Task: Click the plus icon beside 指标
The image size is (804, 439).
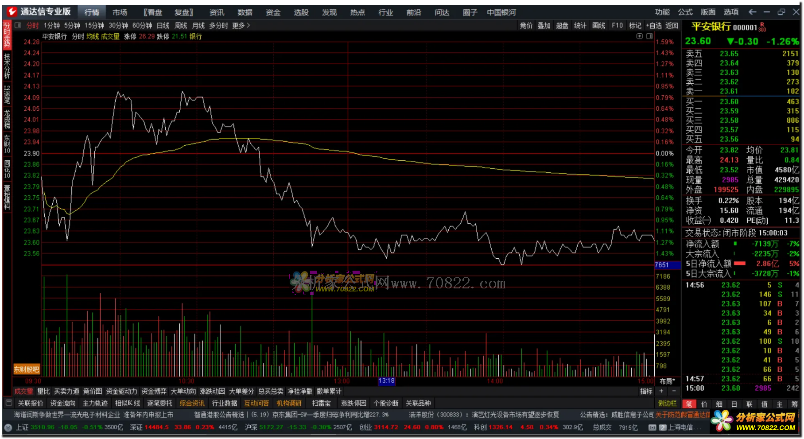Action: [661, 391]
